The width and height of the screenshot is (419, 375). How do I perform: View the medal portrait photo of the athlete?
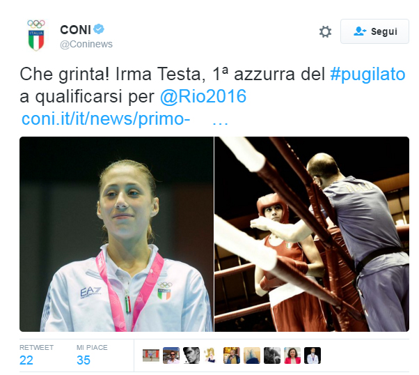point(116,234)
